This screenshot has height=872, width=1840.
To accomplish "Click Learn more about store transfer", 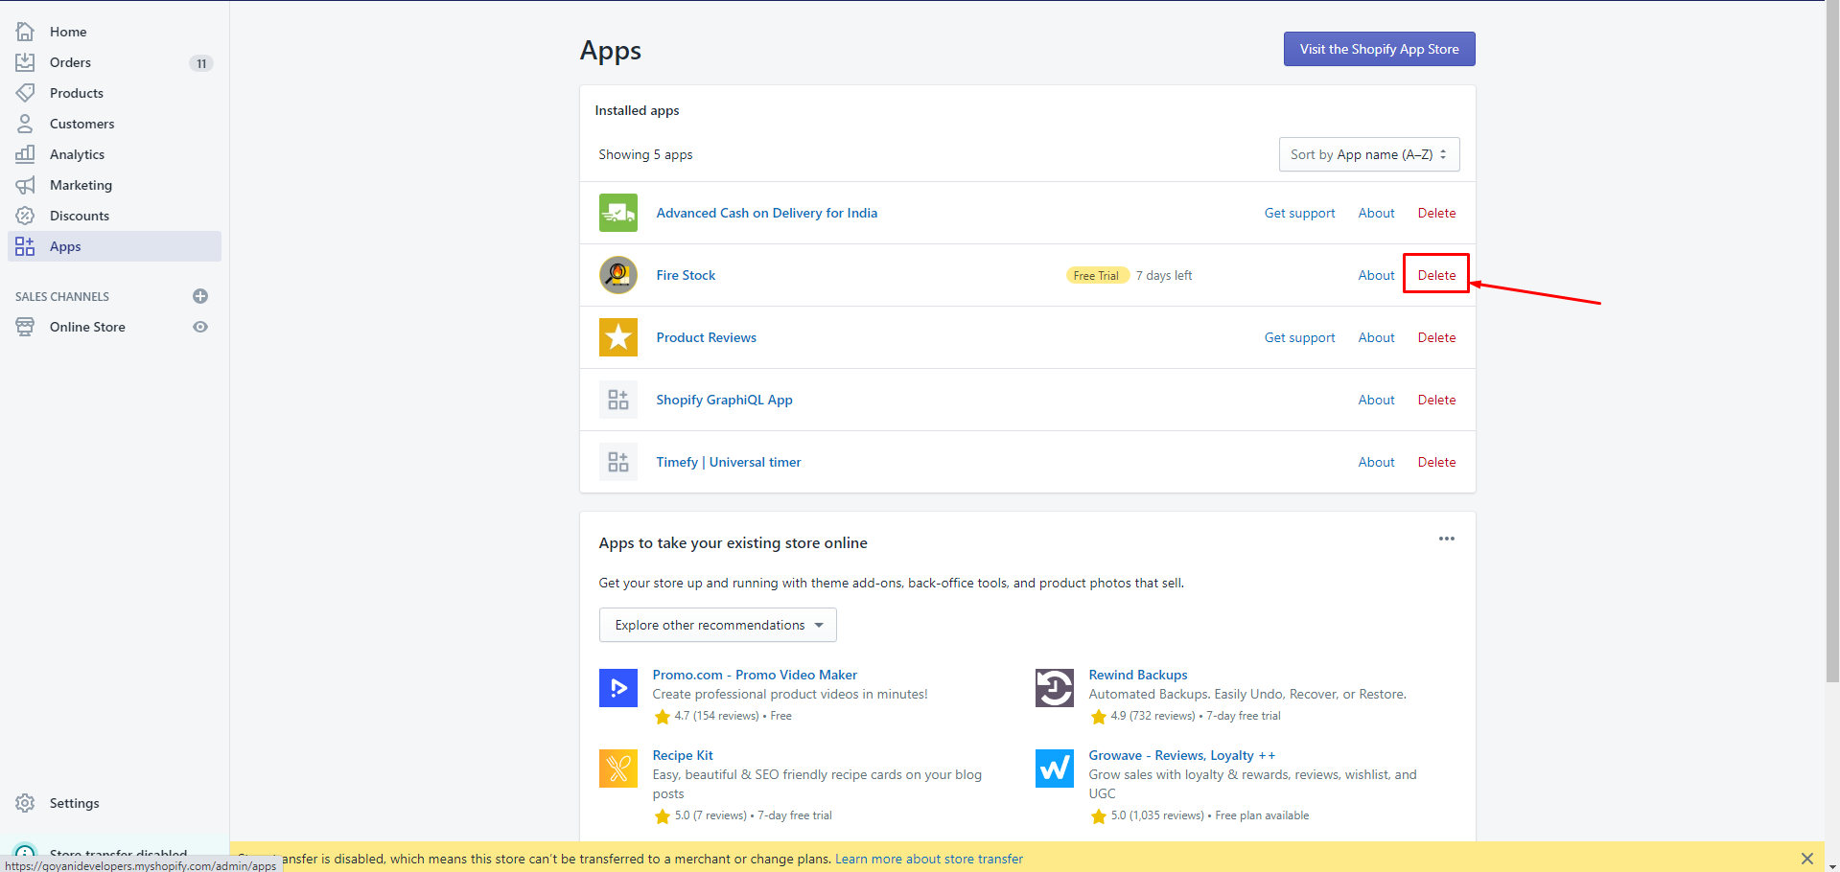I will [x=929, y=859].
